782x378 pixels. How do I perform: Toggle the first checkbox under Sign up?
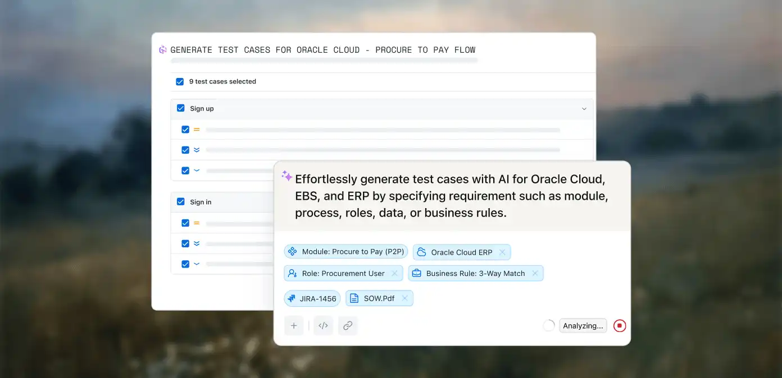pos(185,130)
